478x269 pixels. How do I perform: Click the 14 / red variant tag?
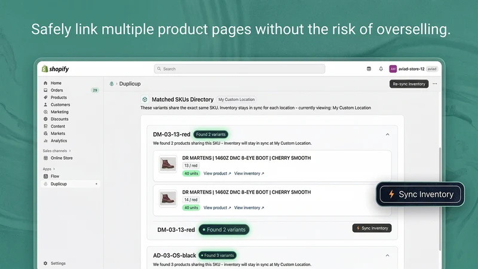tap(191, 200)
